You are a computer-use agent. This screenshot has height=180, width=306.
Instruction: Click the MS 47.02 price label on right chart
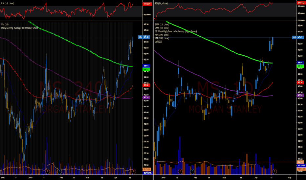298,37
